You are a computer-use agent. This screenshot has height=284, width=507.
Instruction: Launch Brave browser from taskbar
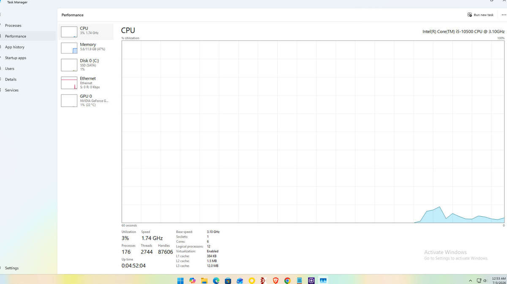pyautogui.click(x=275, y=280)
